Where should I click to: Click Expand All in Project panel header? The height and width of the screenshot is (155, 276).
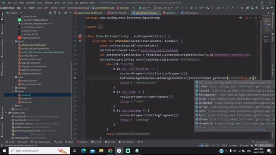tap(55, 13)
